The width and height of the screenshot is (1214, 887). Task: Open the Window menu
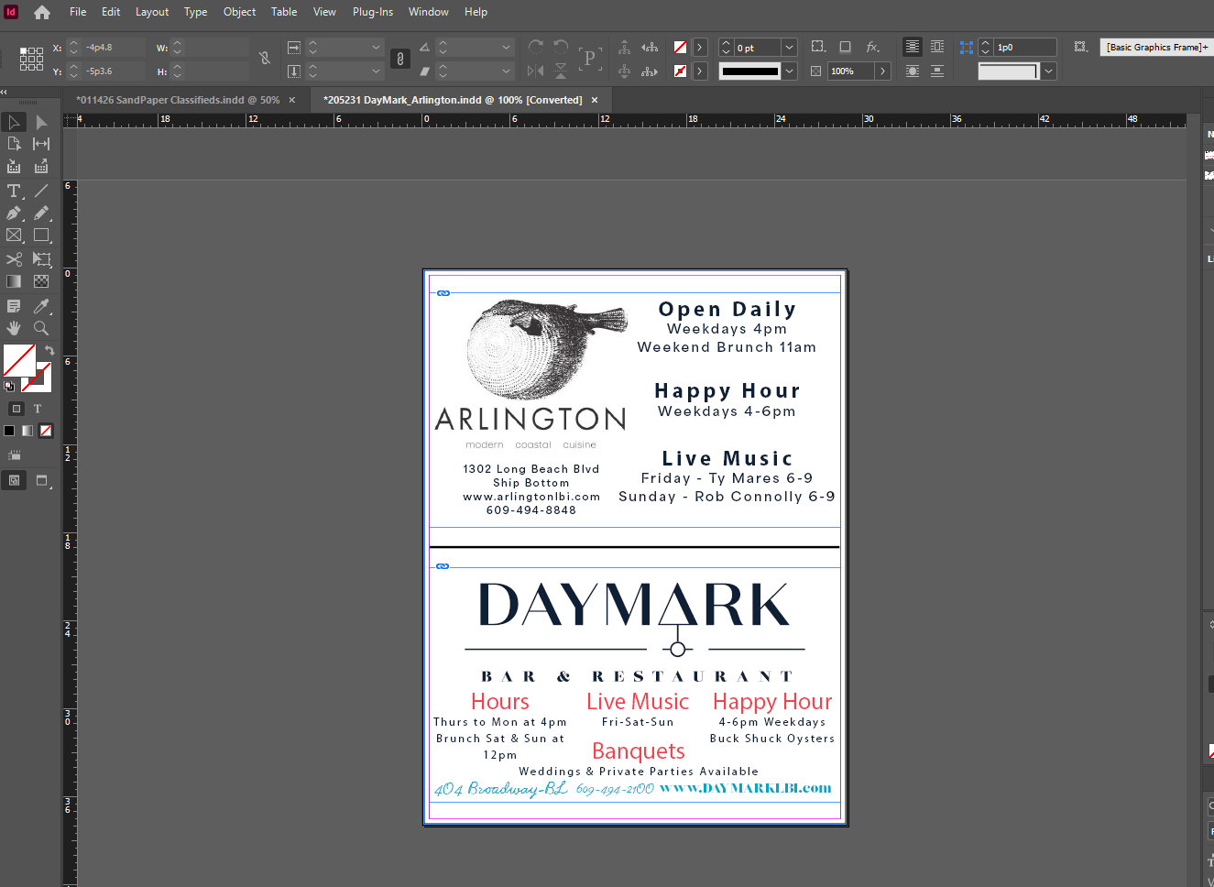pos(428,12)
